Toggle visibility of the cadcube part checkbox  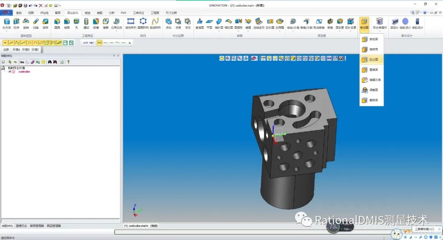pyautogui.click(x=10, y=71)
